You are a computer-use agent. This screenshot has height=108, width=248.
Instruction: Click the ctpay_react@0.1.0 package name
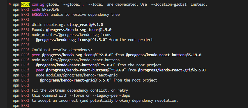85,25
